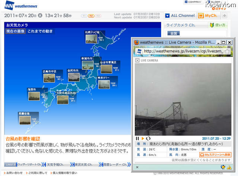The height and width of the screenshot is (176, 238).
Task: Open the MyCh. channel menu
Action: point(209,16)
